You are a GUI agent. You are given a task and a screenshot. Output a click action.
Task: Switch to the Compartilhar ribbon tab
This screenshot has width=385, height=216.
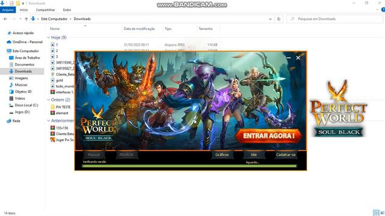click(46, 10)
